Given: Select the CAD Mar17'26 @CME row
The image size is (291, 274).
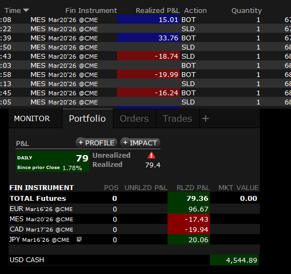Looking at the screenshot, I should point(134,229).
